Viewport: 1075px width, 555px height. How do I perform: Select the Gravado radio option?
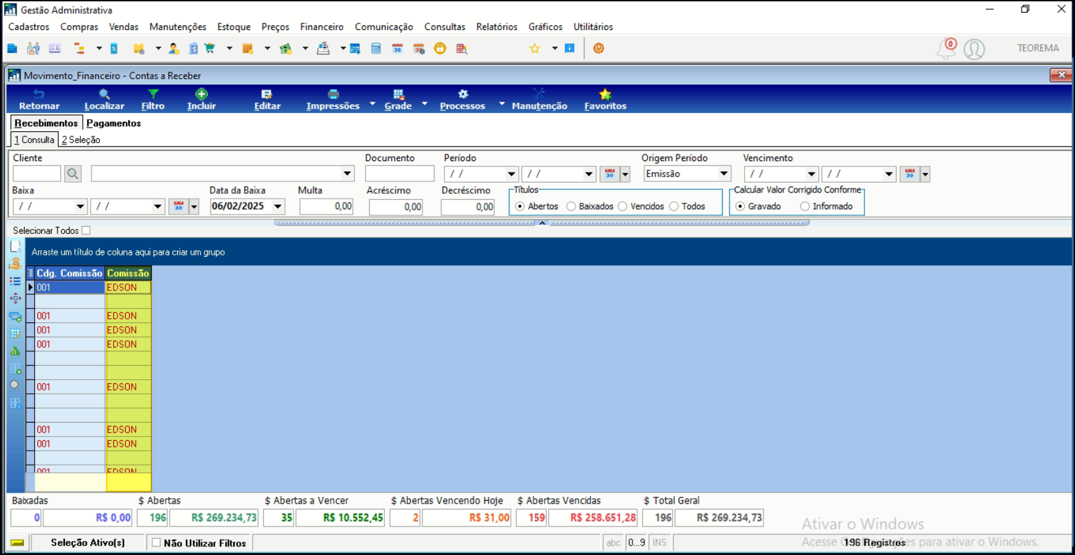(x=740, y=207)
